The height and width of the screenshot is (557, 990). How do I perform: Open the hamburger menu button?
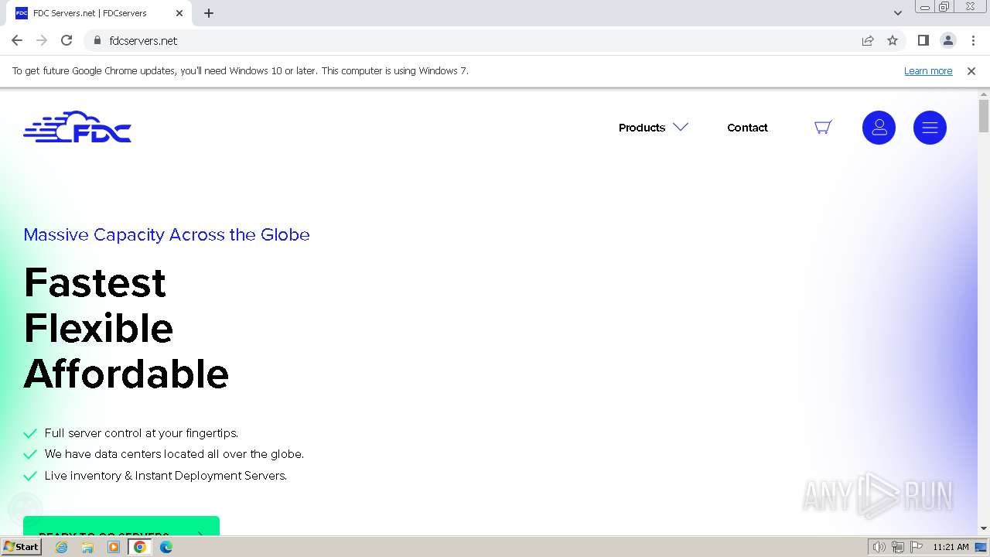(x=930, y=128)
